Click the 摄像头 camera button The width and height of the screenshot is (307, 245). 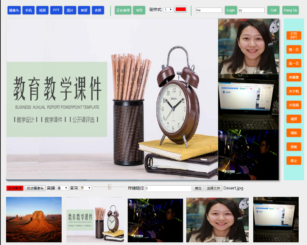14,10
